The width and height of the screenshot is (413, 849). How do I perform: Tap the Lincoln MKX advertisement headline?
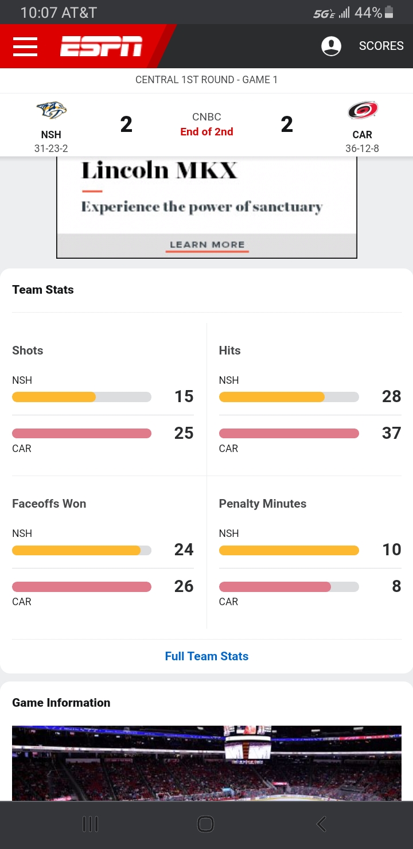click(x=159, y=170)
